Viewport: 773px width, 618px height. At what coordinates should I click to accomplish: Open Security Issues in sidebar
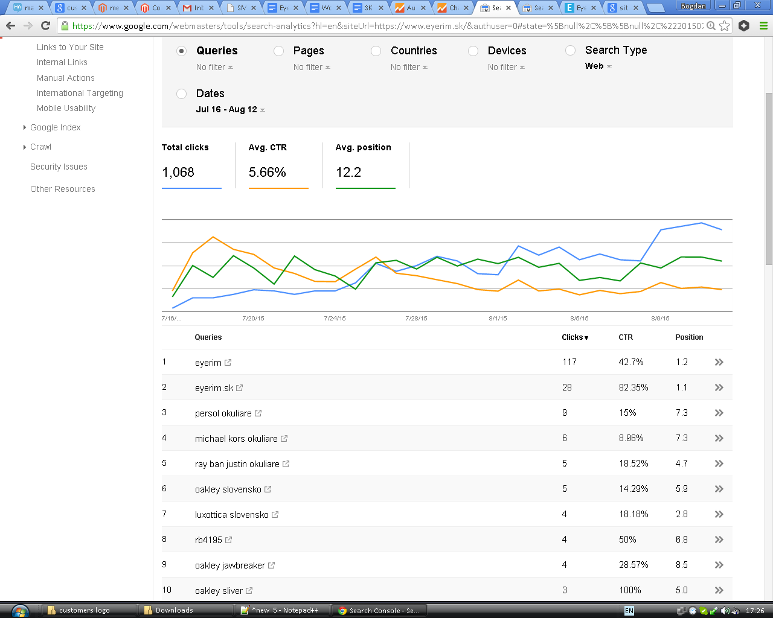point(59,167)
